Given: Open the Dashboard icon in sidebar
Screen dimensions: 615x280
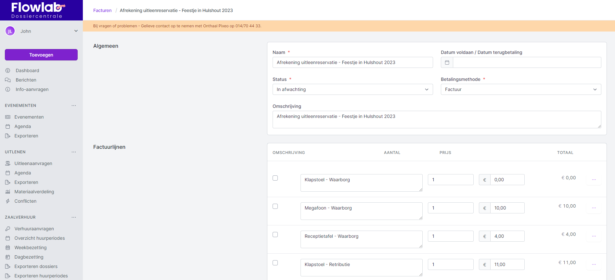Looking at the screenshot, I should coord(8,70).
